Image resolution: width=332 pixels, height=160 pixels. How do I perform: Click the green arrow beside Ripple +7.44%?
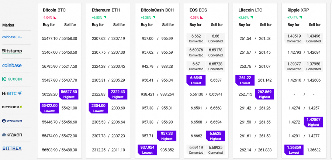click(x=300, y=17)
